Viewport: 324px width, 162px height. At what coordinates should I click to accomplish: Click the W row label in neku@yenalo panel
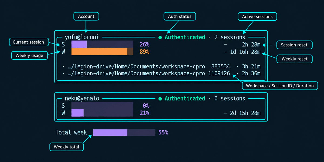point(63,113)
